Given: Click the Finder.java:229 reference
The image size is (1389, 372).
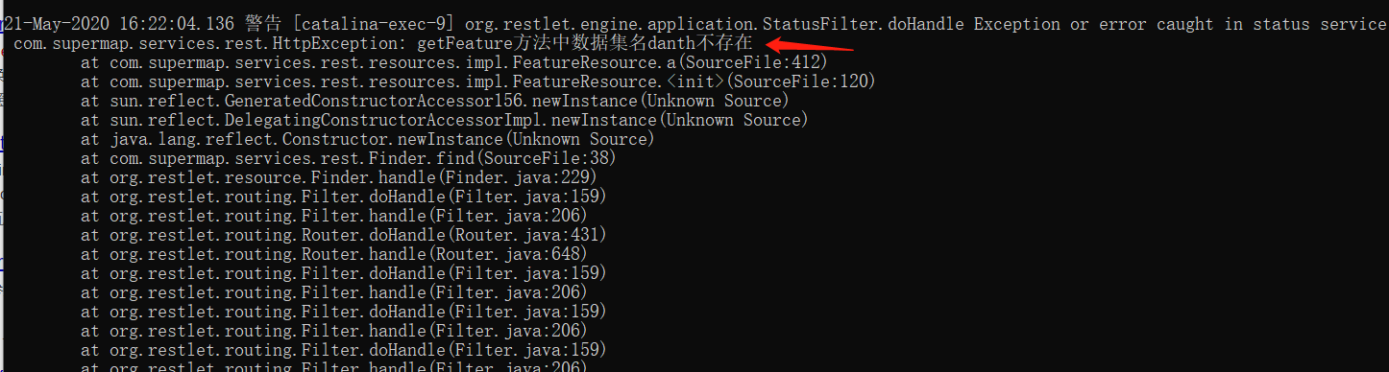Looking at the screenshot, I should (518, 177).
